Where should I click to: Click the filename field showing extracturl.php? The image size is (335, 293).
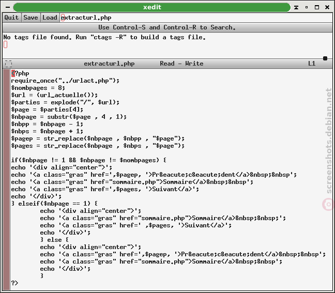(x=196, y=18)
